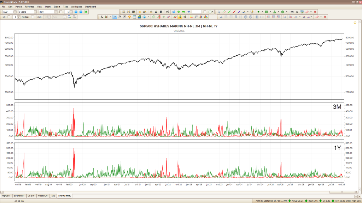Select the green triangle shape tool
This screenshot has height=203, width=362.
coord(274,12)
